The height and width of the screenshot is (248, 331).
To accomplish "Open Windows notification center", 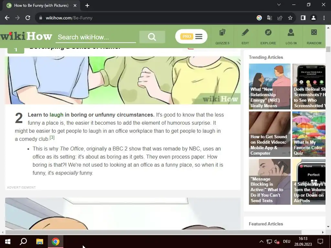I will pos(320,242).
